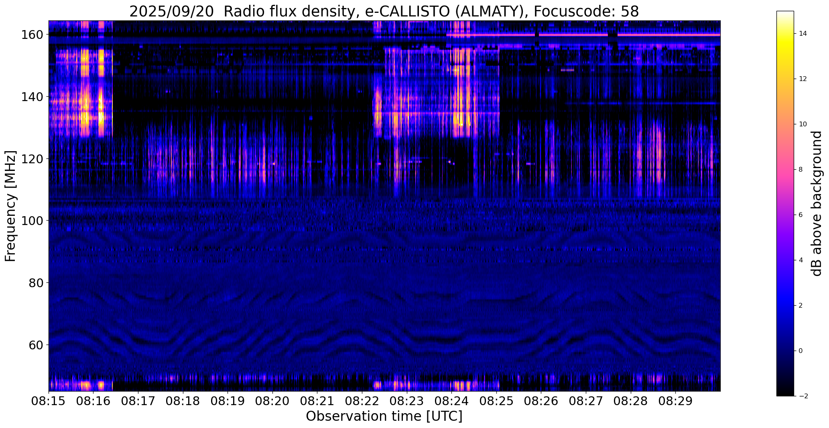Click the 08:24 time tick label
The height and width of the screenshot is (428, 829).
451,402
